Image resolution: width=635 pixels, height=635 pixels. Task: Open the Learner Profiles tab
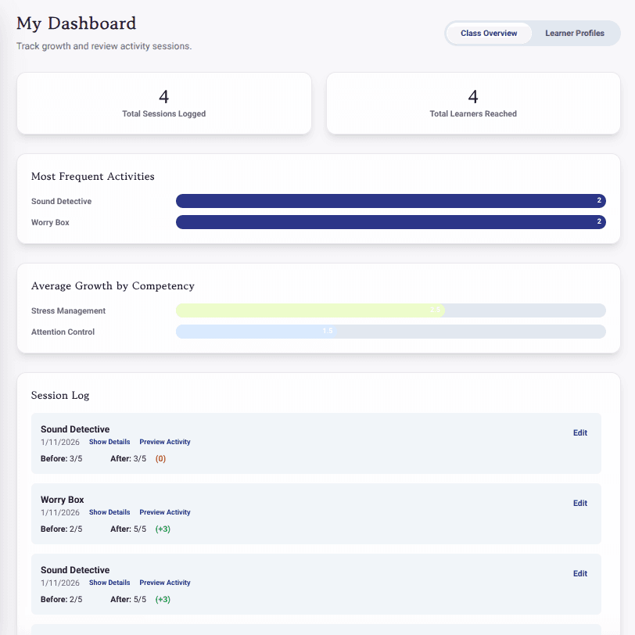coord(574,33)
